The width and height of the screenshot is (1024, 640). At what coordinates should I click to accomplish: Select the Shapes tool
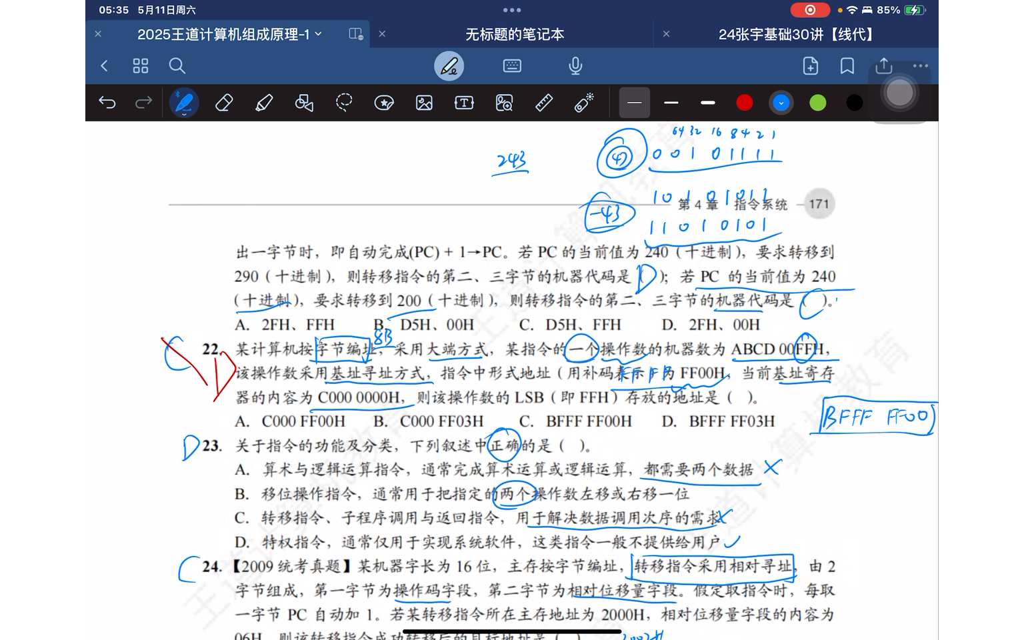tap(304, 103)
